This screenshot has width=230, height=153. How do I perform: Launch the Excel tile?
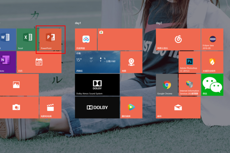click(28, 39)
